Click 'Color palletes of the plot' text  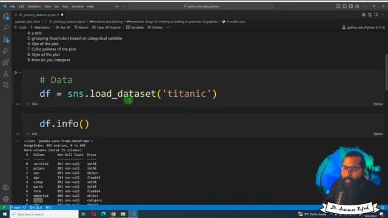(x=54, y=49)
